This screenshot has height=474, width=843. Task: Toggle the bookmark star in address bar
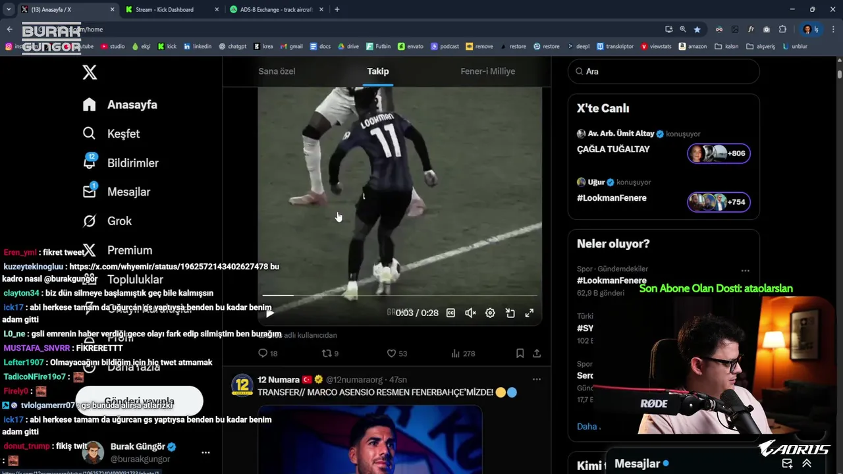697,29
